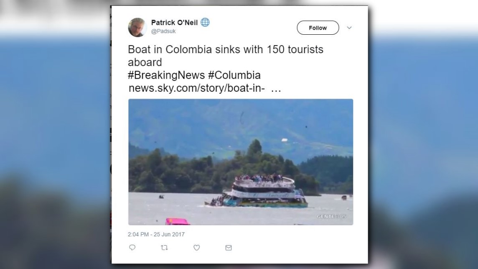Send via direct message envelope icon

point(229,248)
